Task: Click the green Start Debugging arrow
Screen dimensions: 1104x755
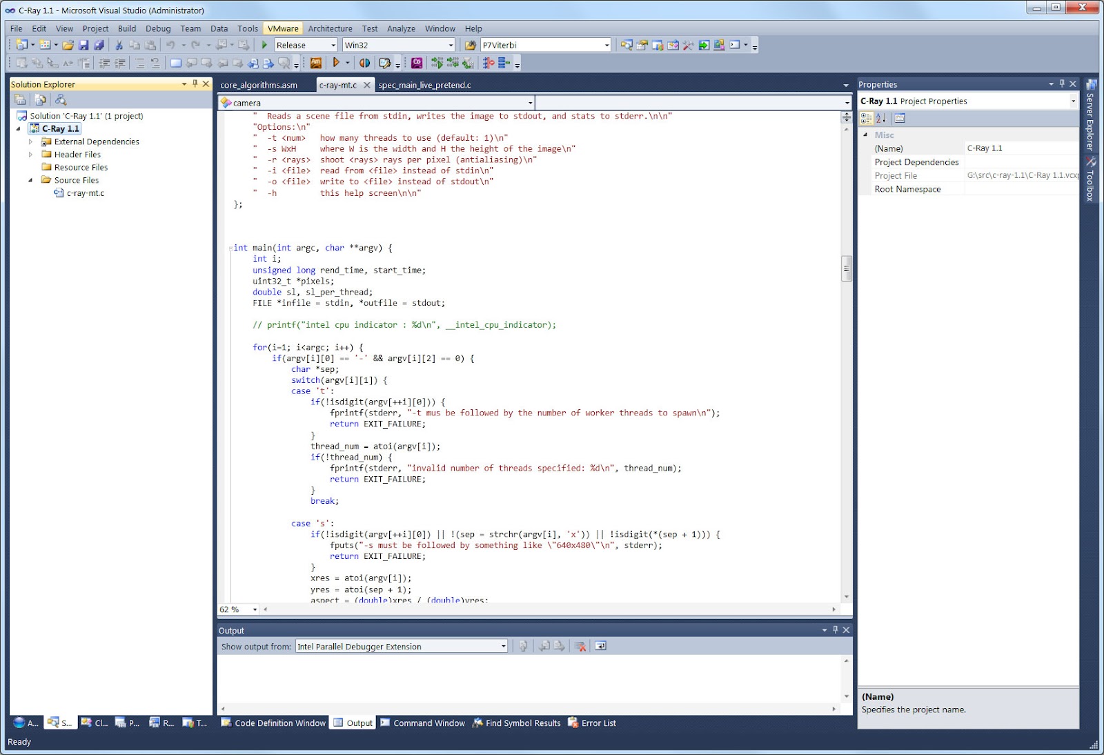Action: point(264,45)
